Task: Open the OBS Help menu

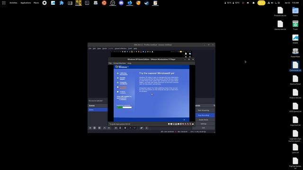Action: pyautogui.click(x=135, y=49)
